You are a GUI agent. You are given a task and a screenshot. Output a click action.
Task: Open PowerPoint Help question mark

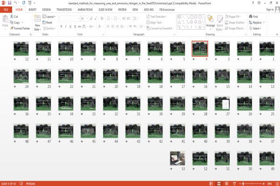click(253, 3)
